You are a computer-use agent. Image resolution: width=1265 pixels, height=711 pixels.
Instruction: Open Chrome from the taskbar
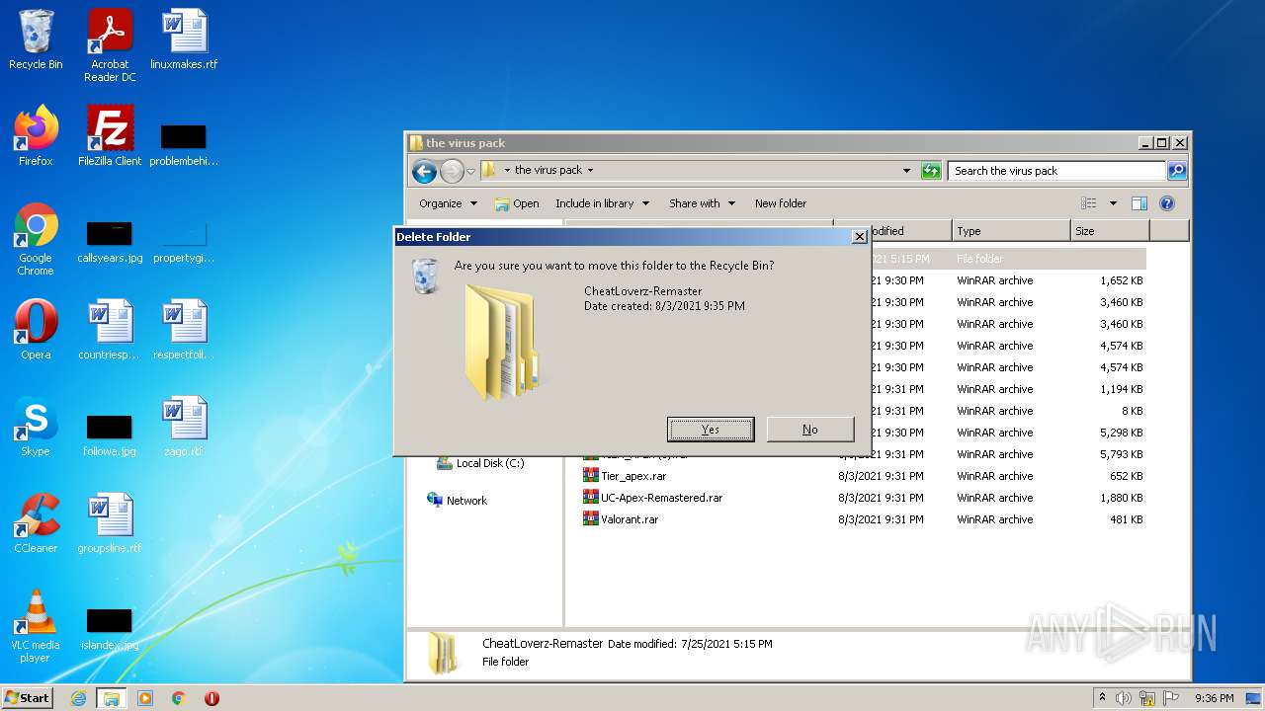pos(179,698)
